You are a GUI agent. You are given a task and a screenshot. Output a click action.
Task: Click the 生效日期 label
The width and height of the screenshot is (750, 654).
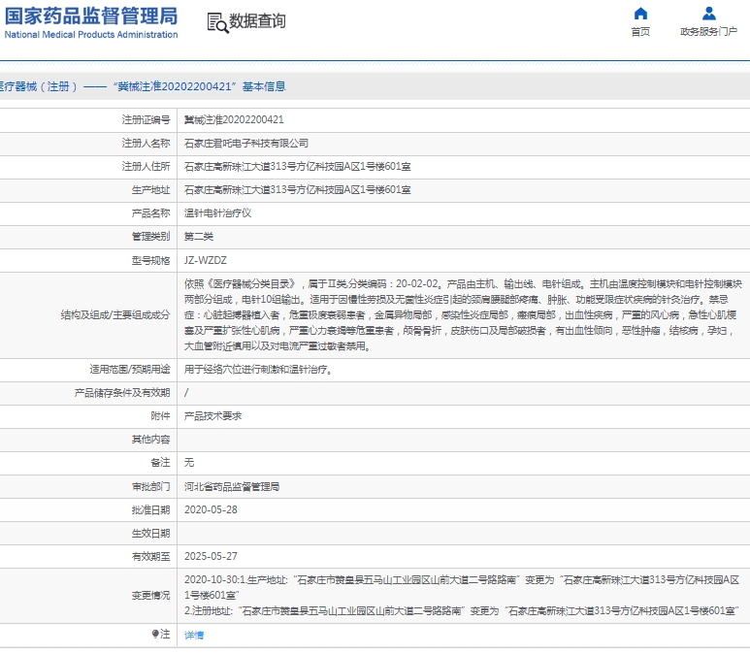click(150, 533)
